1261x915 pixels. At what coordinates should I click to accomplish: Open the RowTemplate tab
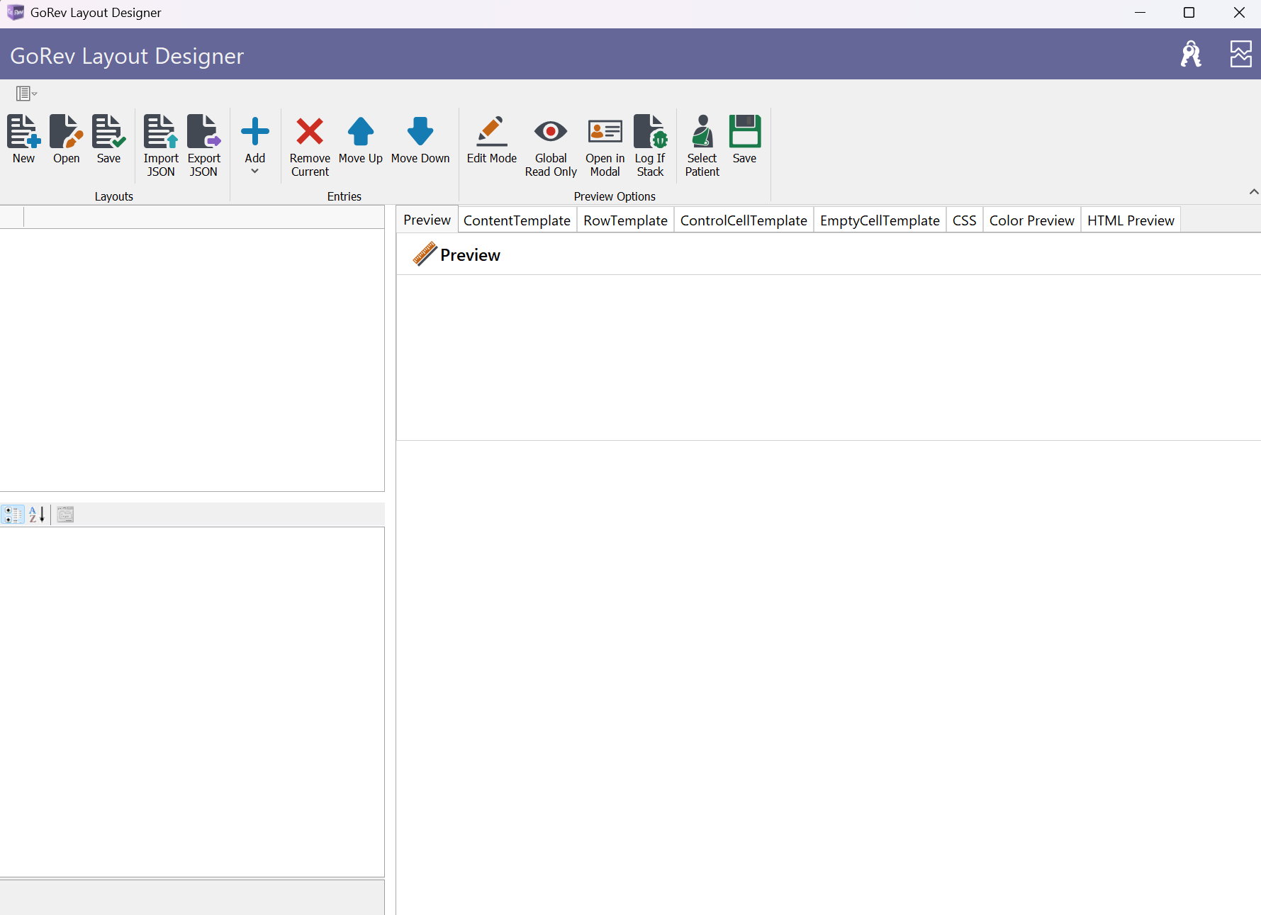tap(625, 220)
